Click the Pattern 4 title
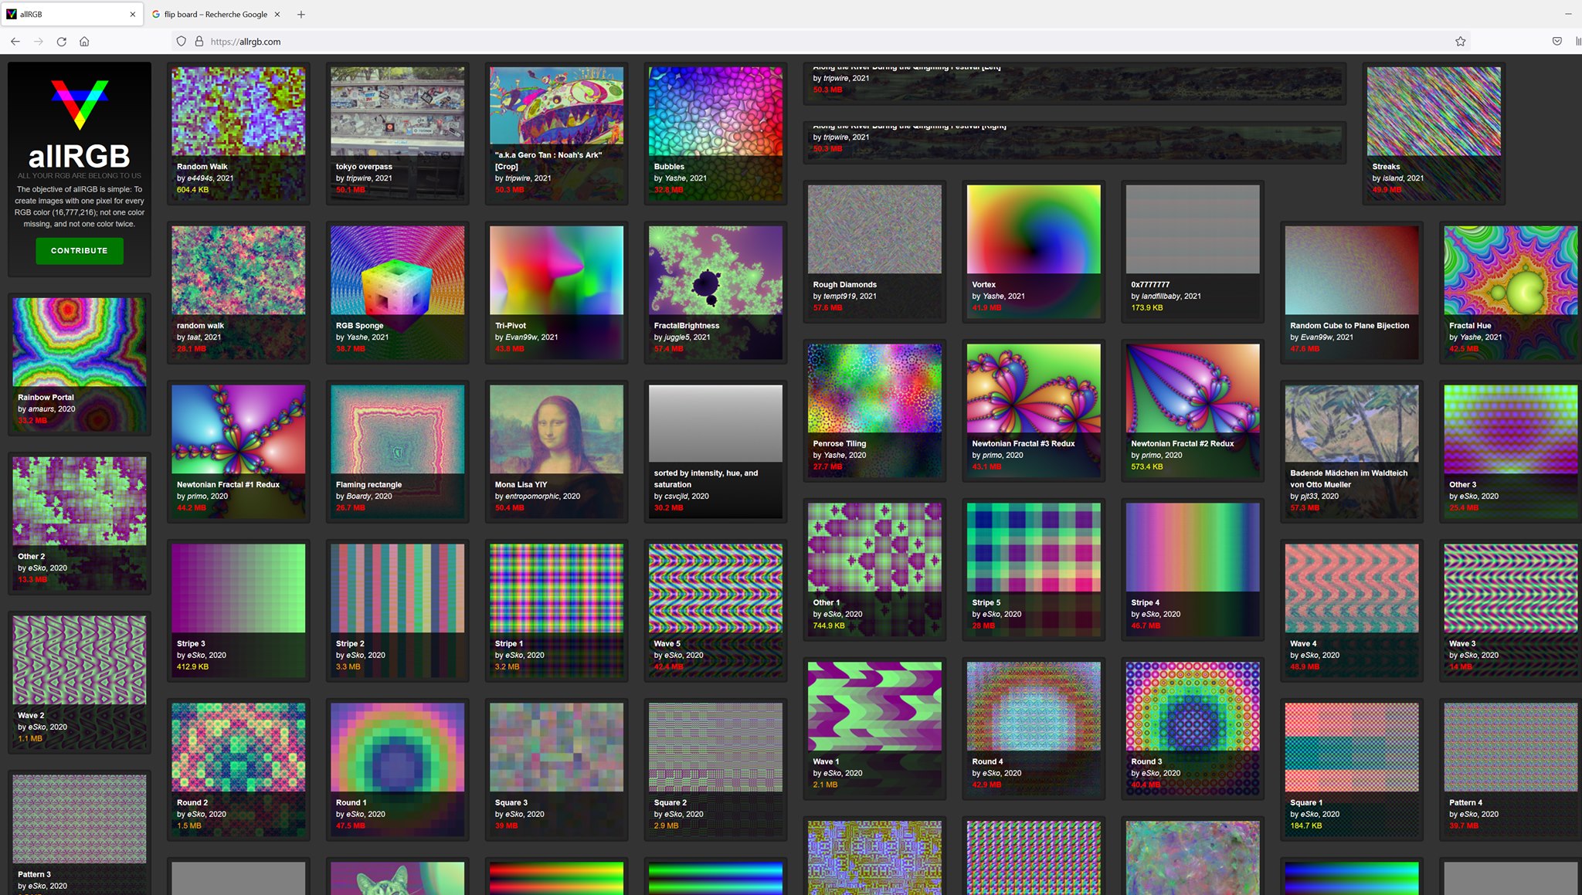 pyautogui.click(x=1465, y=803)
